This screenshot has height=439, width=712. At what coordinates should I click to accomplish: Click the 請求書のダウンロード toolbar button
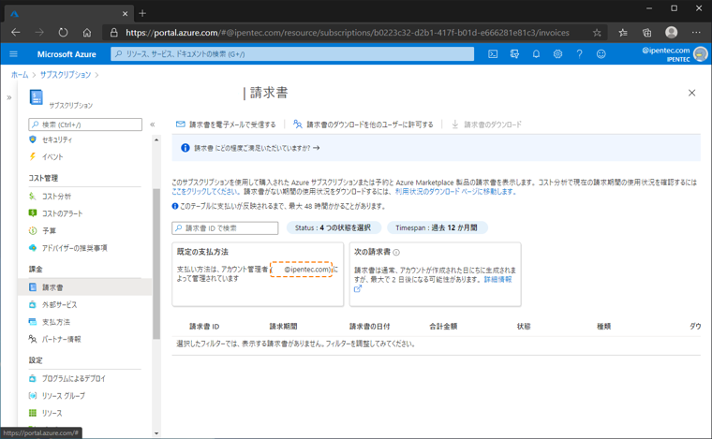486,124
